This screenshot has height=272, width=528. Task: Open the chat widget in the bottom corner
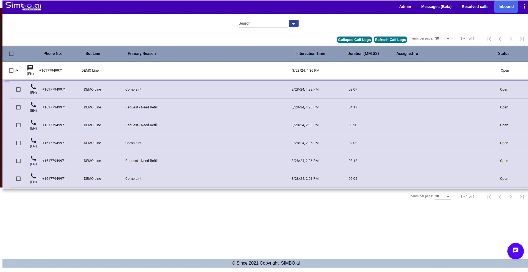tap(515, 251)
